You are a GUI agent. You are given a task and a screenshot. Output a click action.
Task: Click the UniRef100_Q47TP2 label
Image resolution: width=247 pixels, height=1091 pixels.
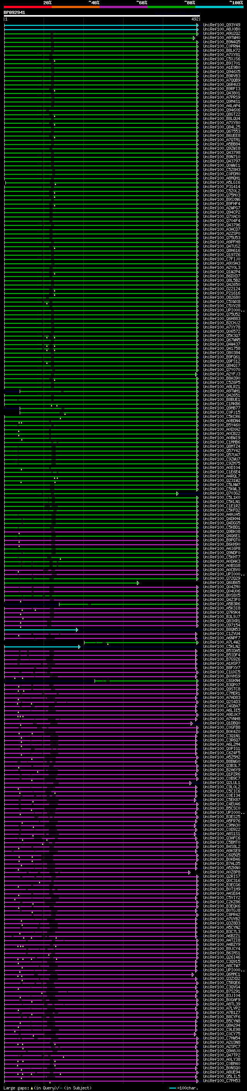tap(222, 1055)
